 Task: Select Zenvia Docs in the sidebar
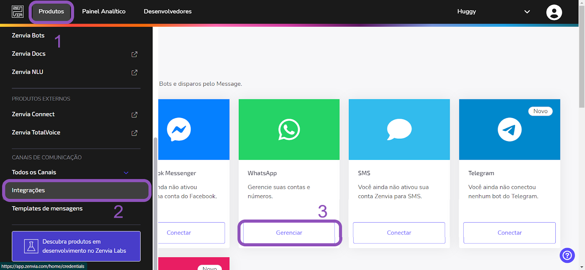pyautogui.click(x=29, y=54)
